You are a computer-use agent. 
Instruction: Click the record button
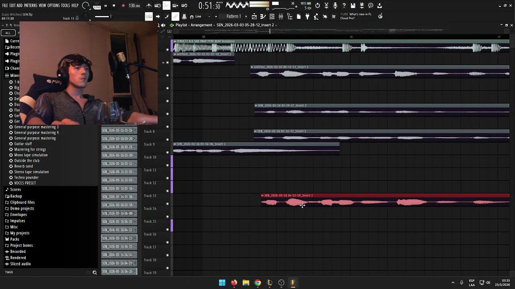(123, 6)
